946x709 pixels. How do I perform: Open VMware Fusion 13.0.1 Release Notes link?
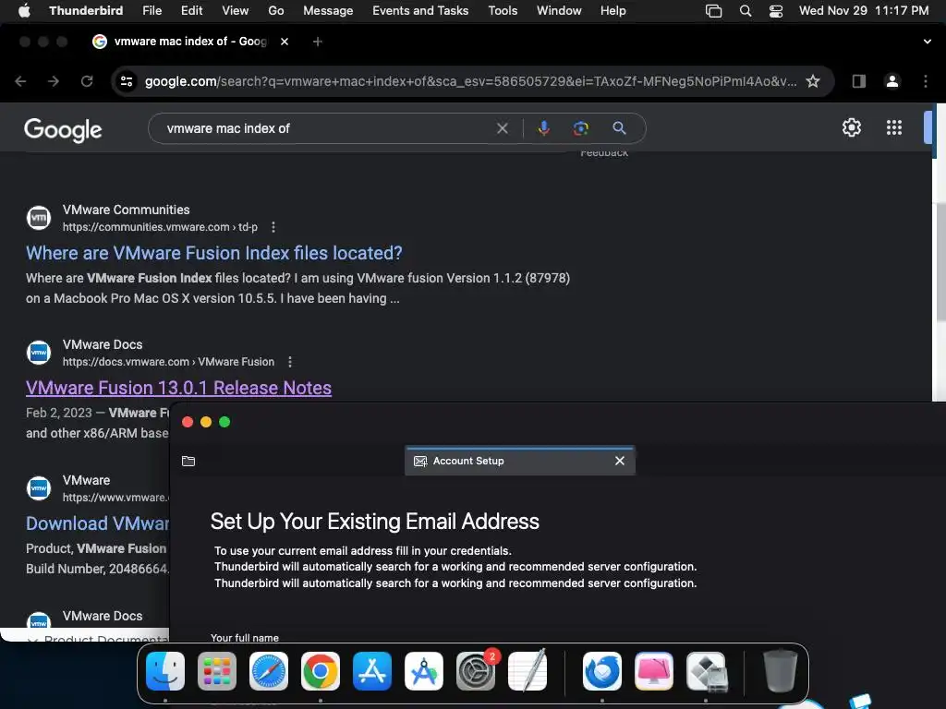178,388
